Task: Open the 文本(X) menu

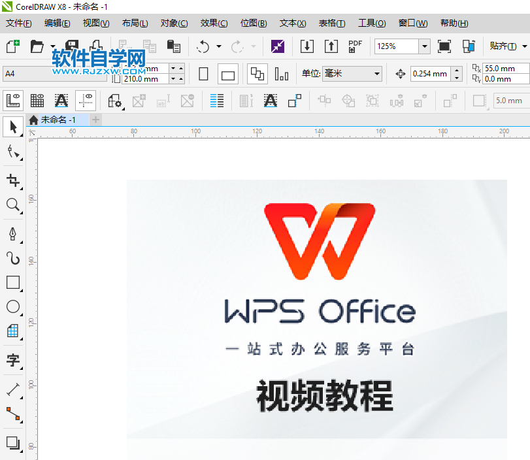Action: point(293,24)
